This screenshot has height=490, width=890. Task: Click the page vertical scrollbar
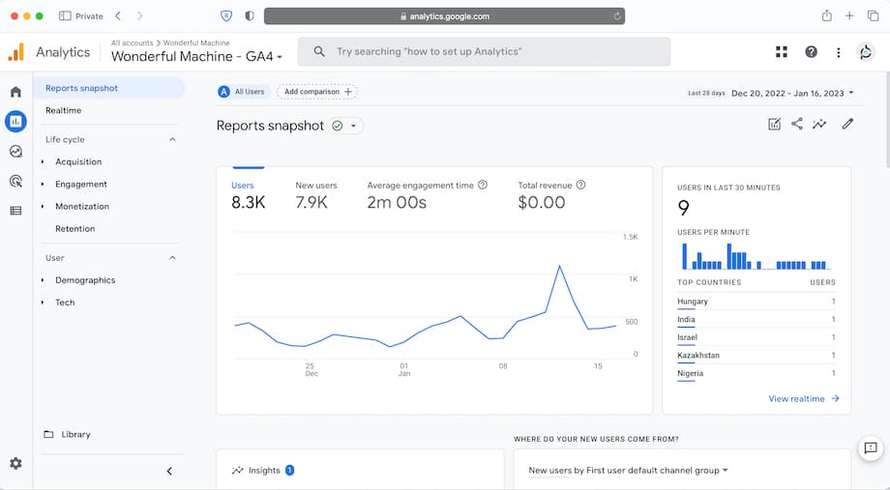click(886, 120)
